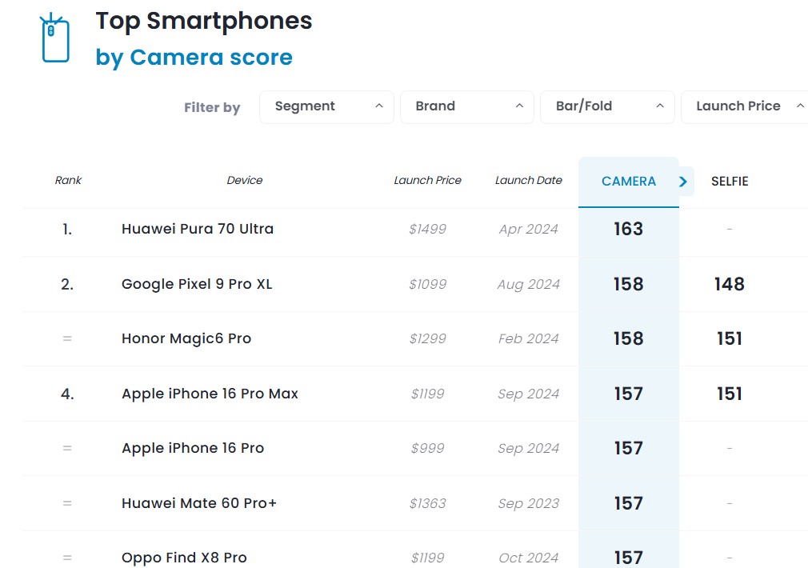
Task: Open the Huawei Mate 60 Pro+ entry
Action: coord(199,503)
